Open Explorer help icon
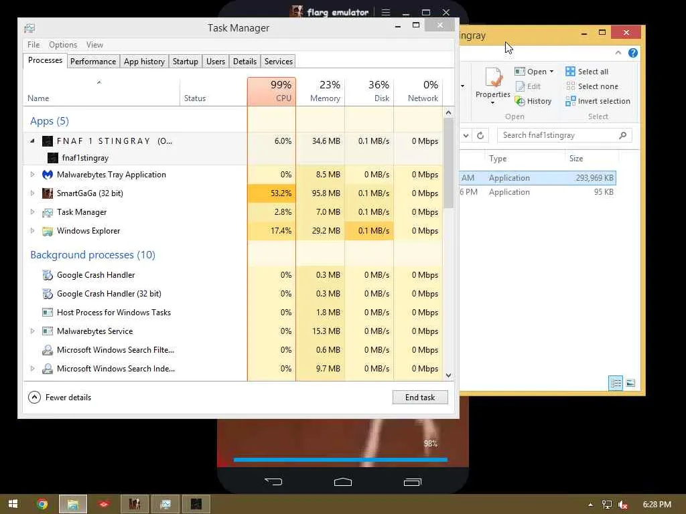 [x=632, y=53]
